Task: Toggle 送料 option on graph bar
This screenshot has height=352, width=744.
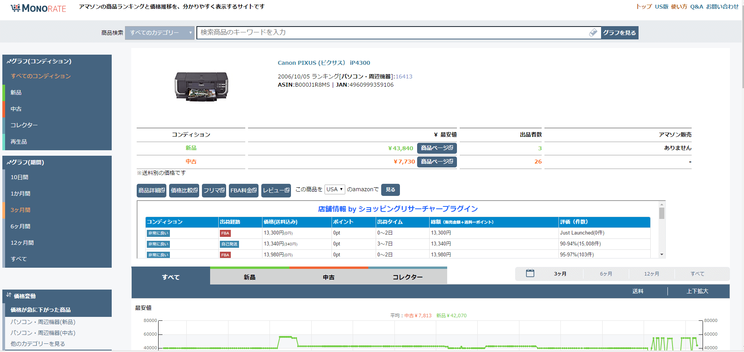Action: (638, 291)
